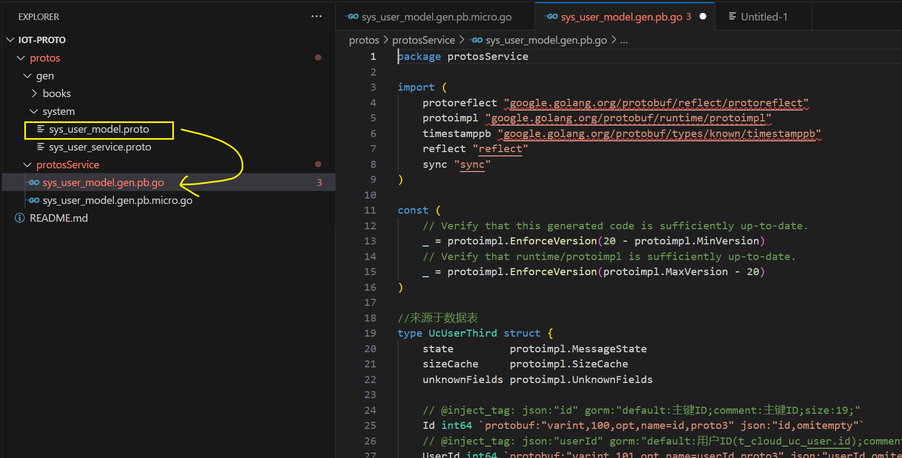Select sys_user_model.gen.pb.go in explorer
Image resolution: width=902 pixels, height=458 pixels.
click(103, 182)
